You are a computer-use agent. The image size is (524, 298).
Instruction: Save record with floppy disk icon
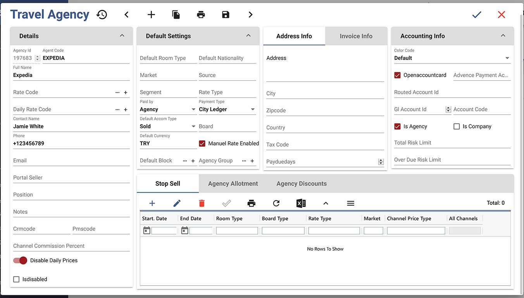pyautogui.click(x=226, y=15)
